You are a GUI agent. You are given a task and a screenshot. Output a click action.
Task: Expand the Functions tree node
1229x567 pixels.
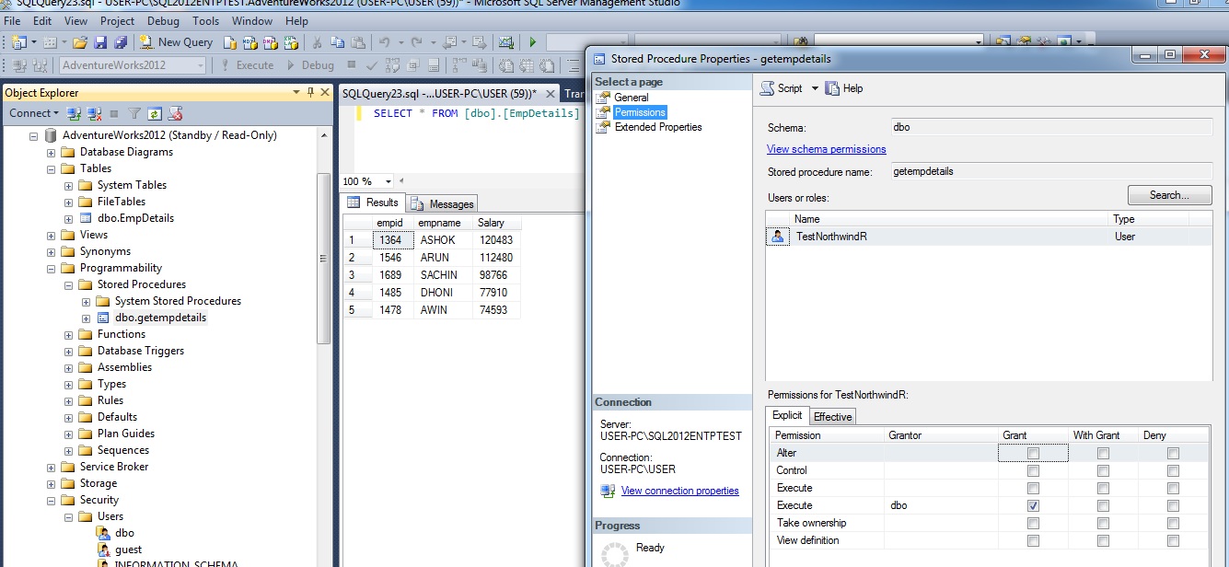[68, 334]
